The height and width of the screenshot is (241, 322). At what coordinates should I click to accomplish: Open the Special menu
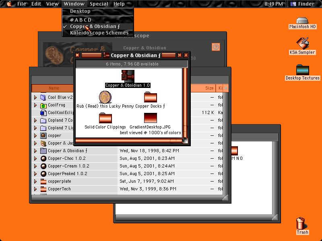click(99, 4)
